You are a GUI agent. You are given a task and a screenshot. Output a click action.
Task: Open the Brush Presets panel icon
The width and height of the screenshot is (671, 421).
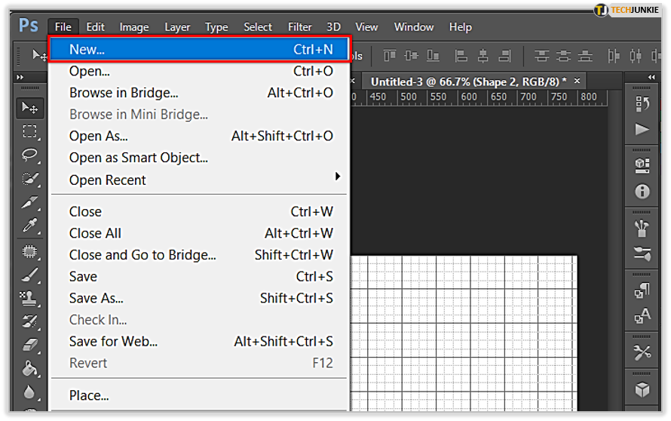click(642, 254)
